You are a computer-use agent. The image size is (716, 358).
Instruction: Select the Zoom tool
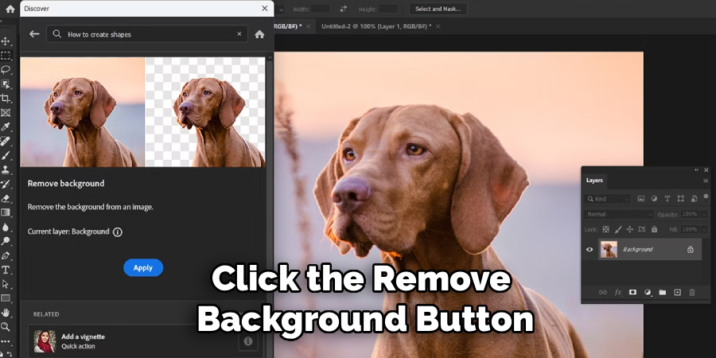pyautogui.click(x=6, y=326)
